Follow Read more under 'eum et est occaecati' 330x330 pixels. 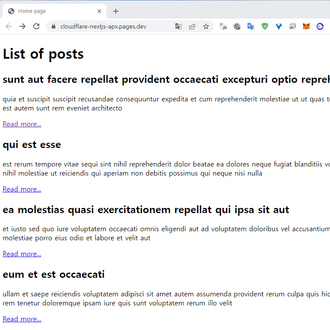tap(22, 319)
